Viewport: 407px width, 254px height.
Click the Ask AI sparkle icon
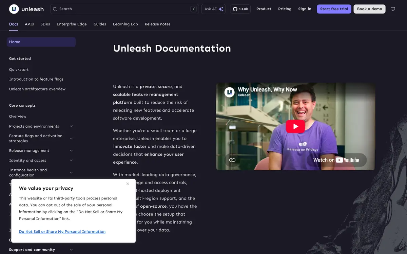coord(221,9)
